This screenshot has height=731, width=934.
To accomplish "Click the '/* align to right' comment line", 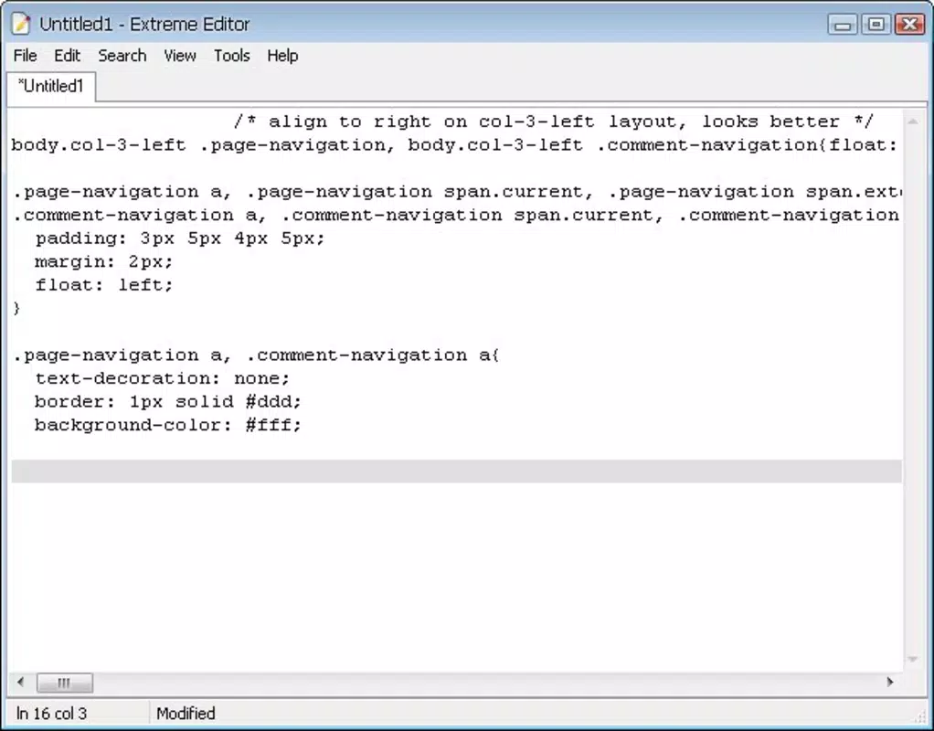I will point(554,122).
